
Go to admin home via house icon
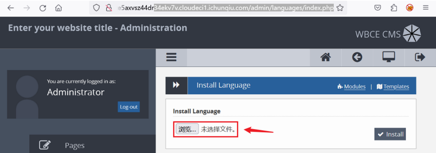(326, 57)
